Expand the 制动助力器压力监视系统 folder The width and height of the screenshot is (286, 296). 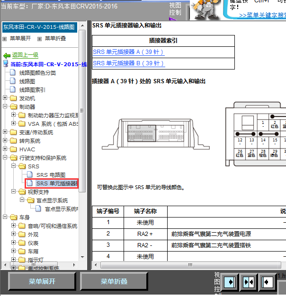click(13, 115)
